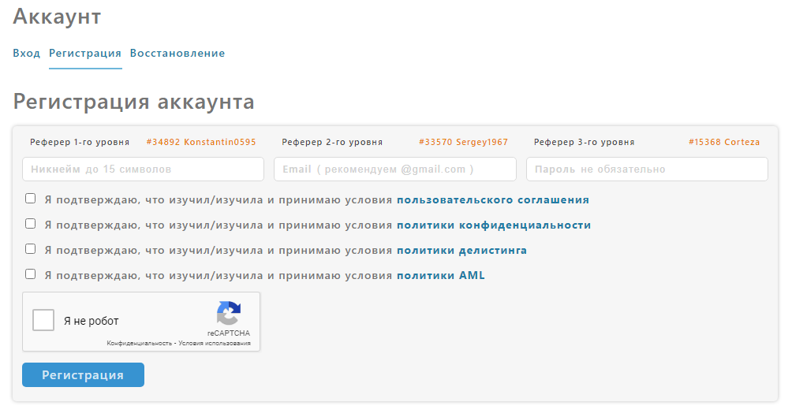Focus the nickname input field
Screen dimensions: 792x417
(143, 169)
